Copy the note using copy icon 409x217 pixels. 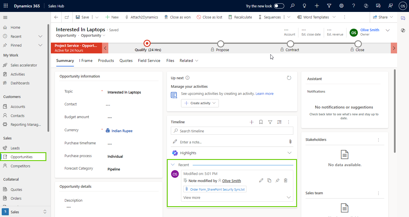[x=269, y=181]
